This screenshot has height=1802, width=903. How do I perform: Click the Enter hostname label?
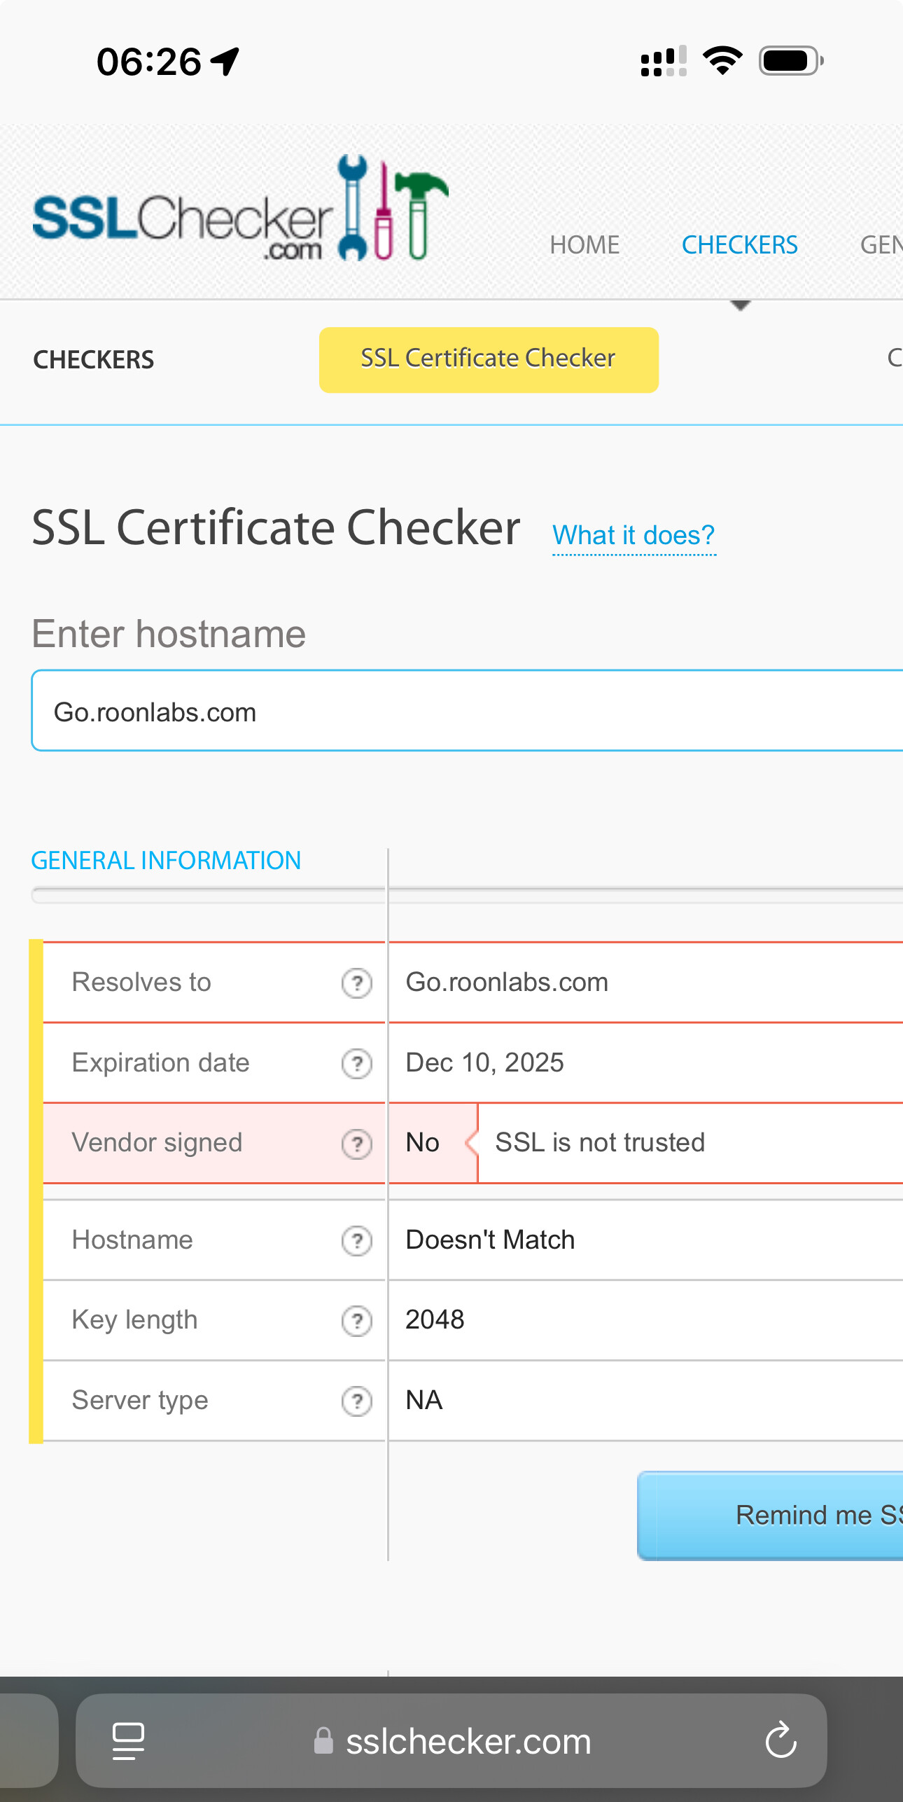[x=169, y=635]
